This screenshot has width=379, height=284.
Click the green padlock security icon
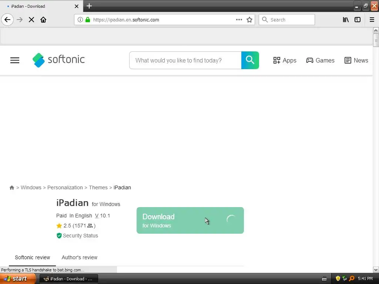(x=88, y=20)
